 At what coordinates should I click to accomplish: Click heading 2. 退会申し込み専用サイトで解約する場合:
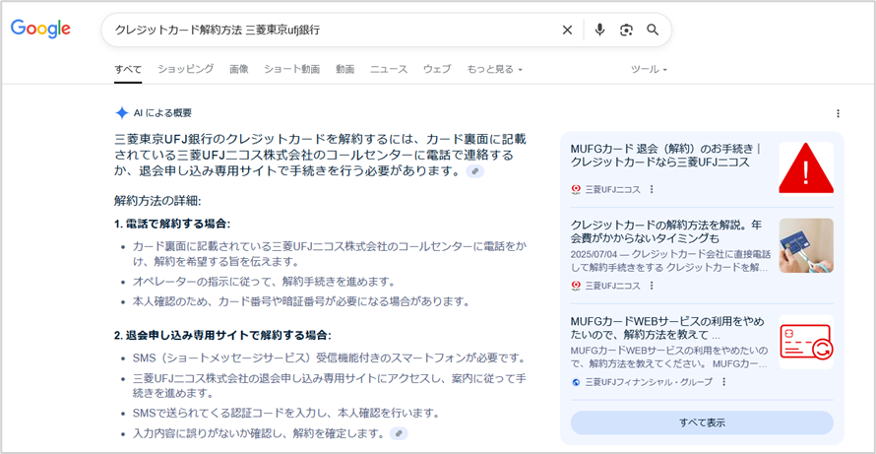(x=222, y=336)
